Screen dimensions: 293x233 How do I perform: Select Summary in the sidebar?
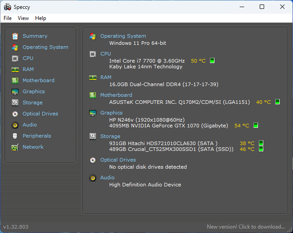pyautogui.click(x=35, y=36)
